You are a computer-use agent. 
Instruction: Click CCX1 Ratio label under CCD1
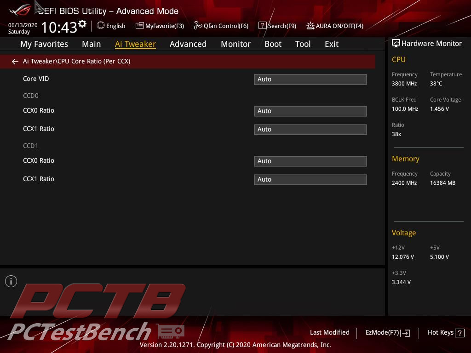(x=39, y=179)
